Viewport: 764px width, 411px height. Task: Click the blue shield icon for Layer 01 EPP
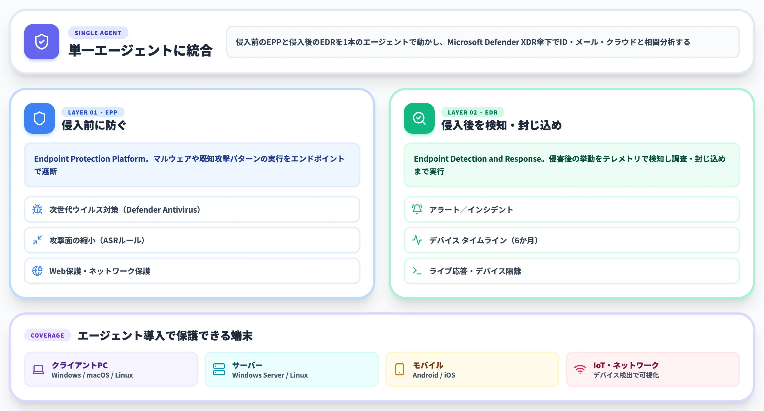pyautogui.click(x=40, y=118)
